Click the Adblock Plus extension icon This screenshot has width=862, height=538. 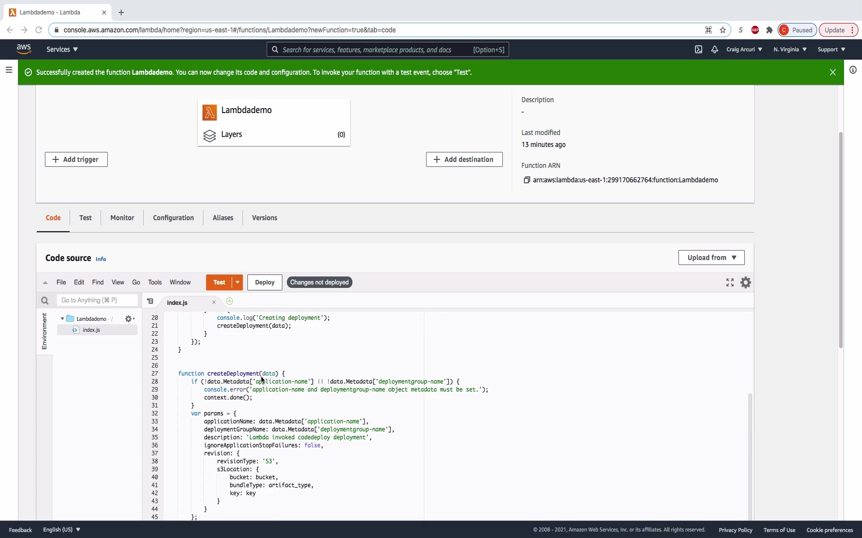(755, 30)
